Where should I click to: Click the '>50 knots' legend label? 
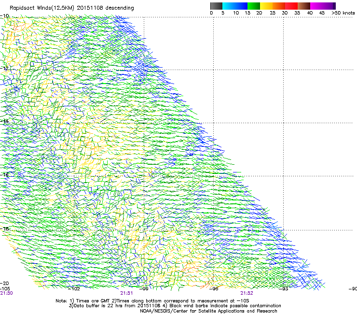coord(343,13)
